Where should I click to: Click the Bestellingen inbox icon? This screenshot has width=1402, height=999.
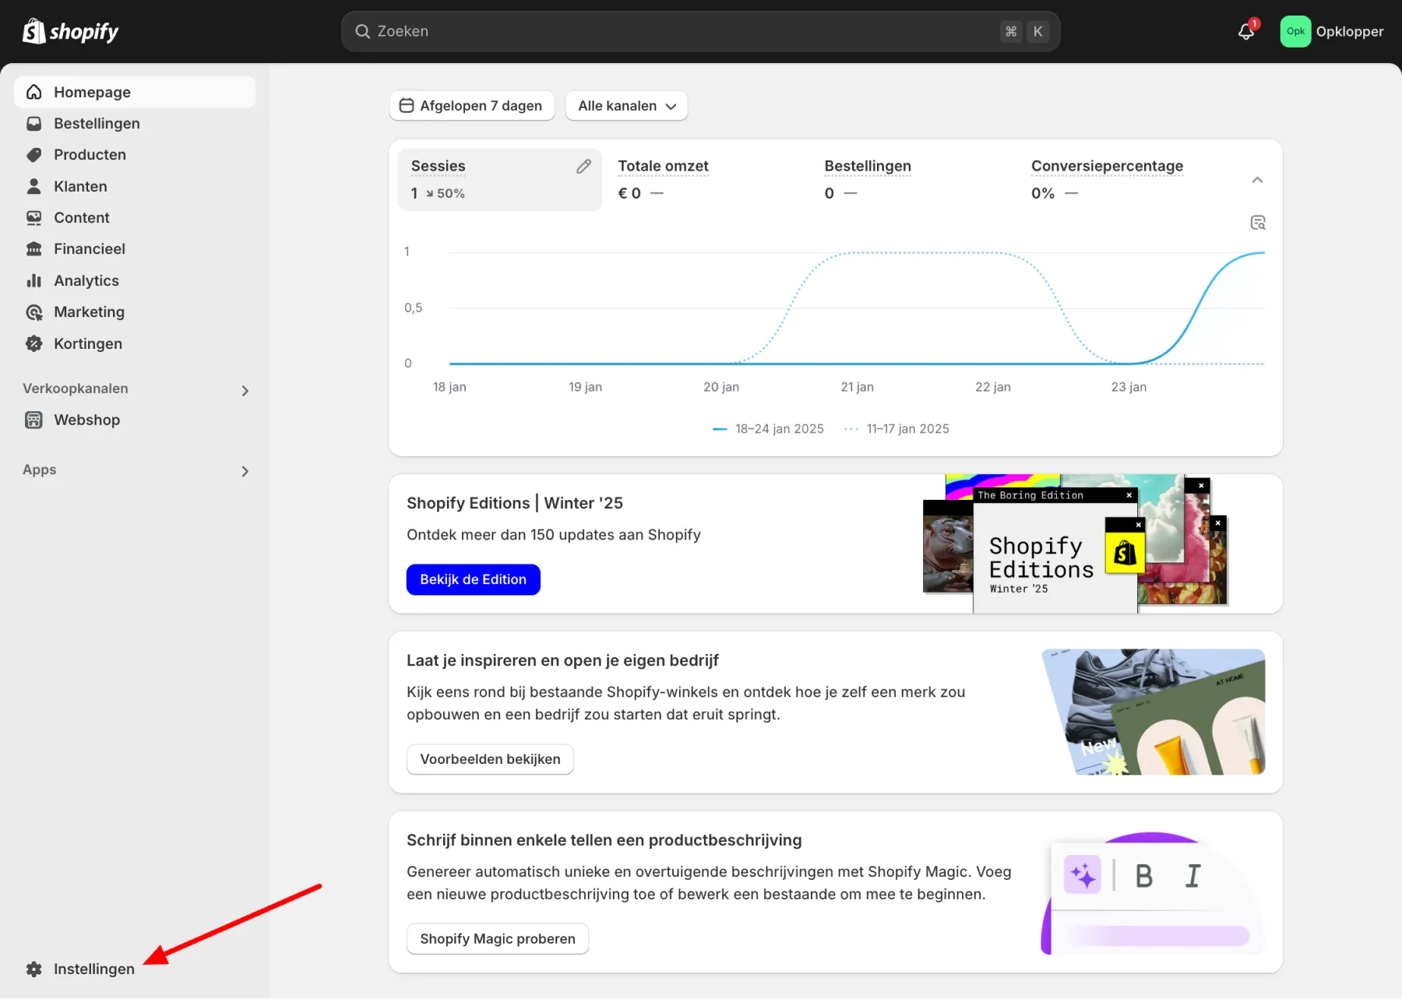[x=34, y=123]
